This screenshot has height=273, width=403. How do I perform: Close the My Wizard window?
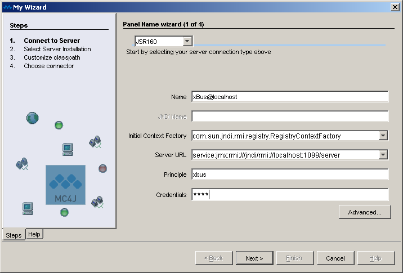(x=395, y=7)
